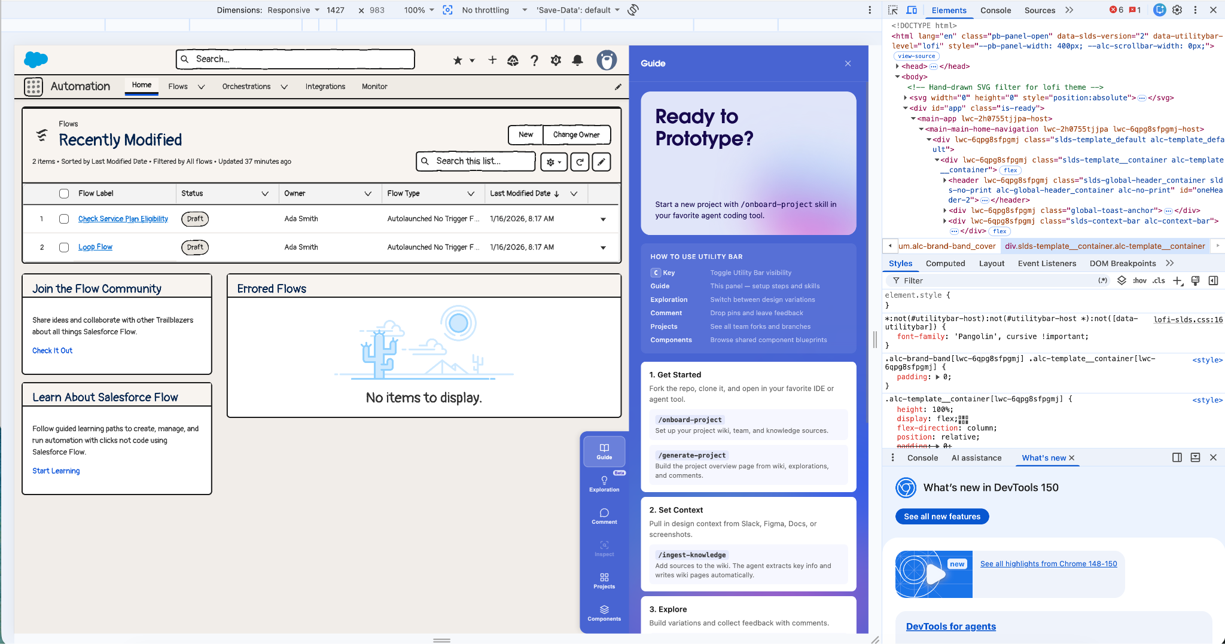This screenshot has height=644, width=1225.
Task: Click the edit navigation pencil icon
Action: point(618,87)
